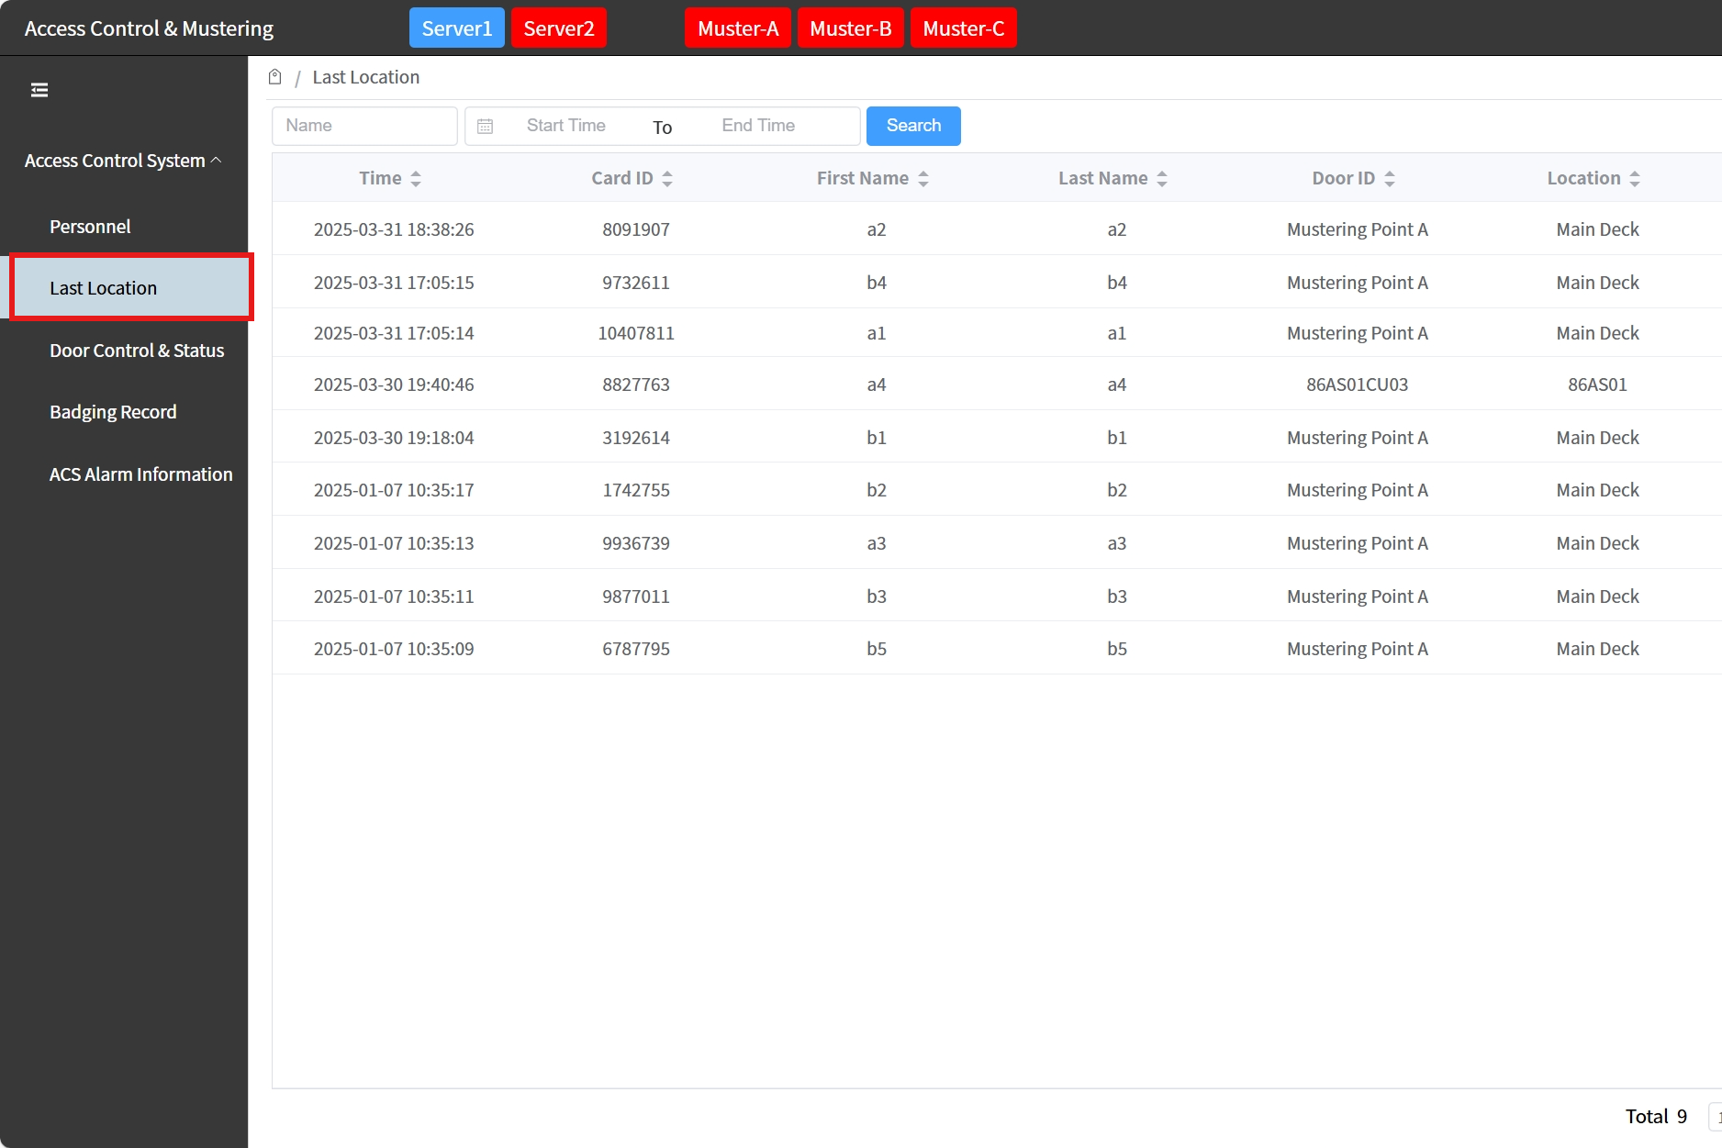Go to Badging Record

(113, 412)
